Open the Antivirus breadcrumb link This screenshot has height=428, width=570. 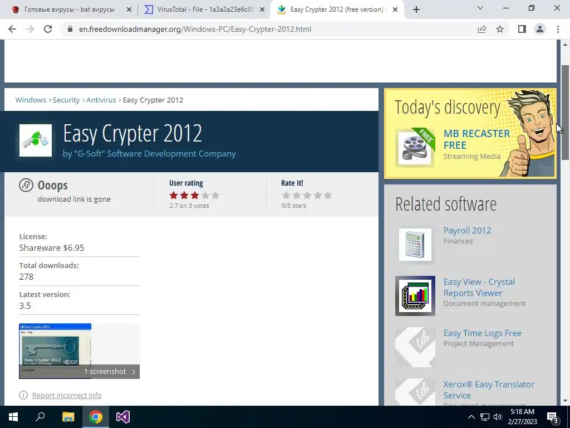[x=101, y=100]
